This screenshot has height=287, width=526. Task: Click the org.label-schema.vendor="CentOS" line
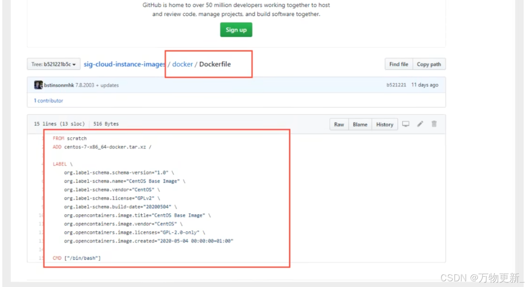tap(112, 190)
